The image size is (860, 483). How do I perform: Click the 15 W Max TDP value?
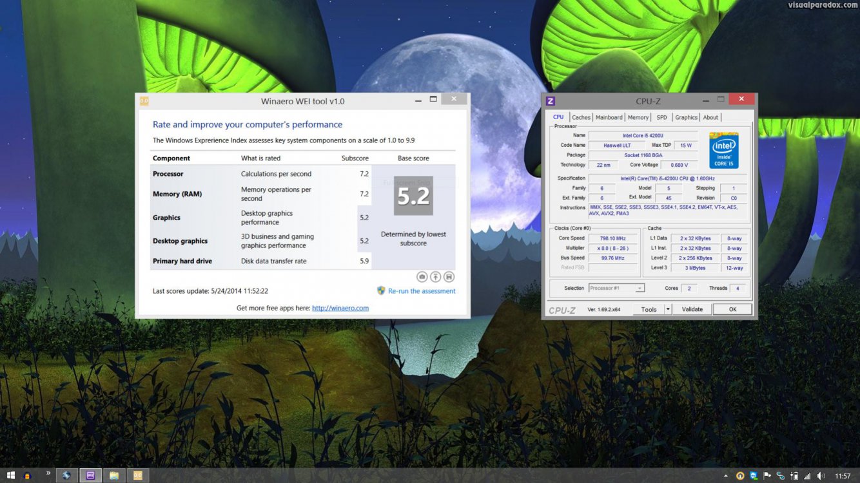(686, 146)
